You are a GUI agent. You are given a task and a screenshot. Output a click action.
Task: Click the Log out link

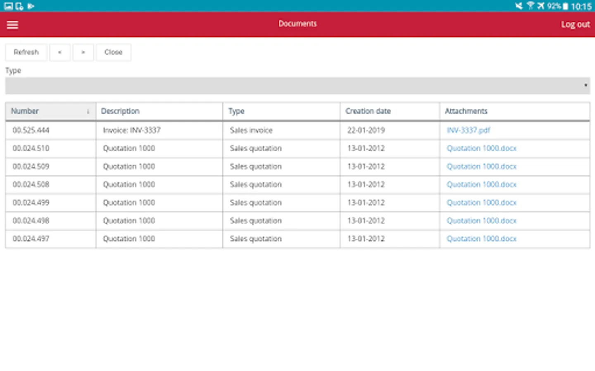575,24
